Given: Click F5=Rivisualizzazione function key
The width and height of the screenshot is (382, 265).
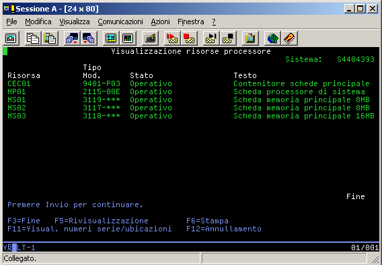Looking at the screenshot, I should 102,221.
